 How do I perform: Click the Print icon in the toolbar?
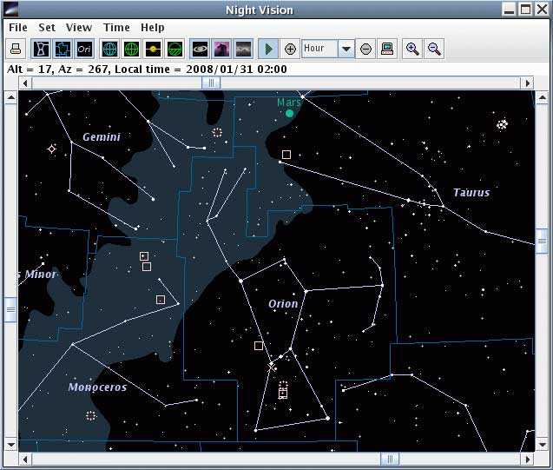tap(16, 49)
